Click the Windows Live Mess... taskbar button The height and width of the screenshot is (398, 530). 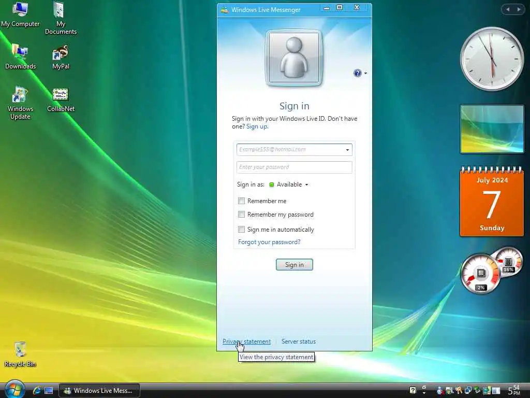100,391
